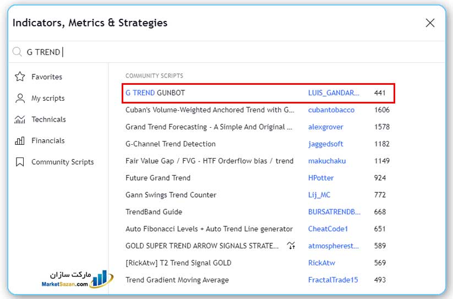Click the Technicals chart icon

coord(20,119)
